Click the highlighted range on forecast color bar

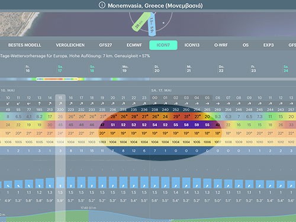[x=57, y=79]
